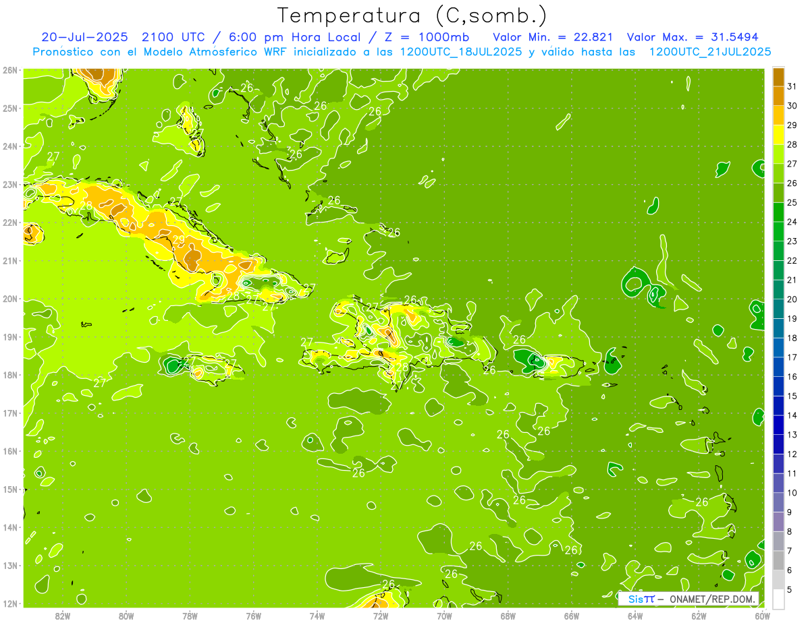This screenshot has height=625, width=810.
Task: Click the '82W' longitude axis label
Action: pos(63,616)
